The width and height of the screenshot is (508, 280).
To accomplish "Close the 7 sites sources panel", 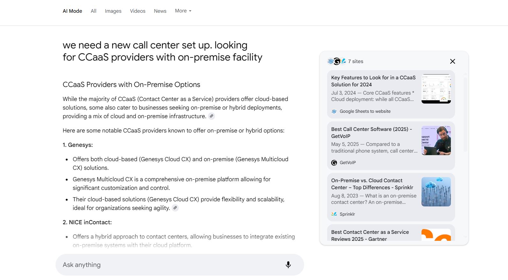I will [452, 61].
